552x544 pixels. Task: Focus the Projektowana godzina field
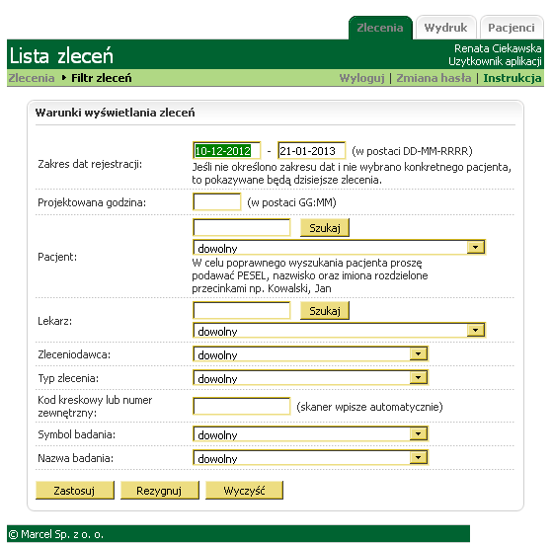[217, 202]
